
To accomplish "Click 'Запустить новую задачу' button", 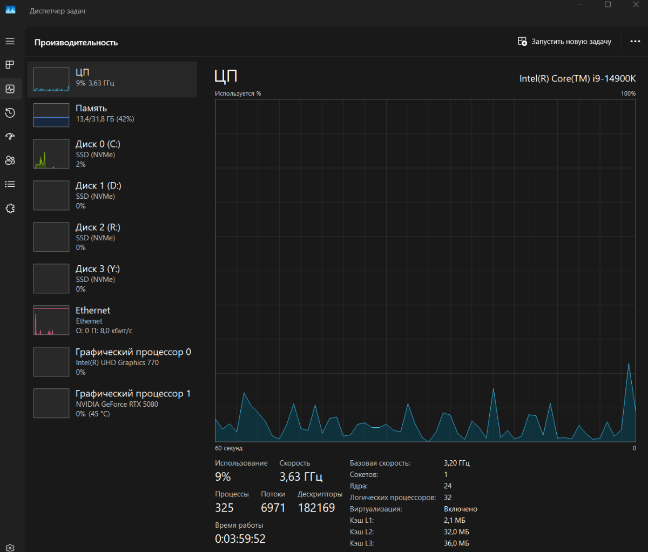I will point(564,42).
